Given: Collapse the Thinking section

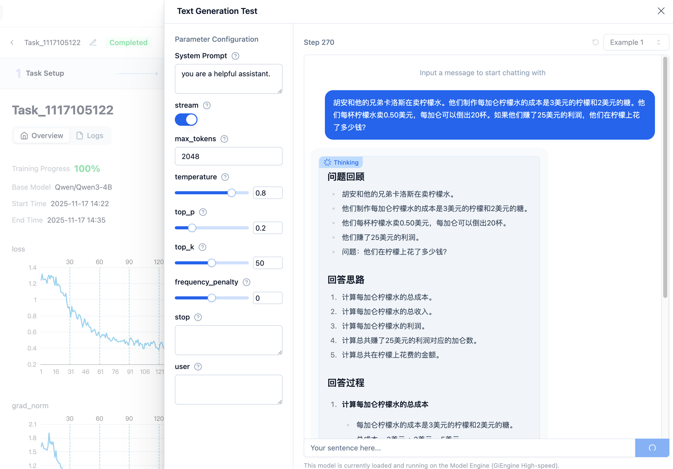Looking at the screenshot, I should pos(341,162).
